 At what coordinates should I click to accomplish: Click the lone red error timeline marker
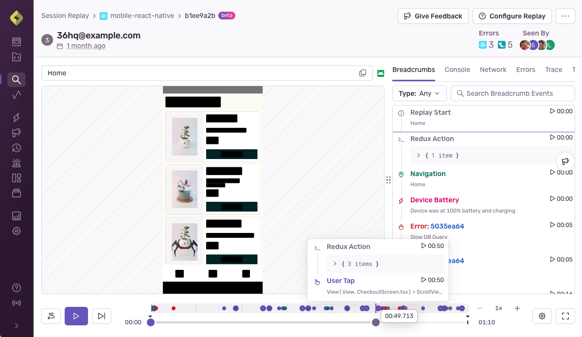click(174, 308)
